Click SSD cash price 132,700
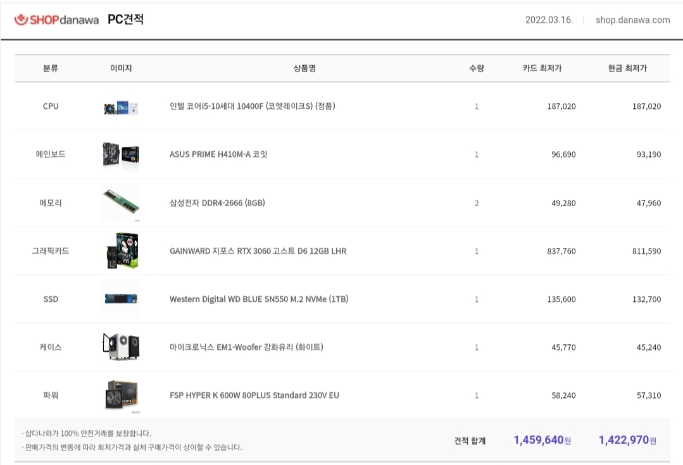The image size is (683, 465). tap(646, 299)
